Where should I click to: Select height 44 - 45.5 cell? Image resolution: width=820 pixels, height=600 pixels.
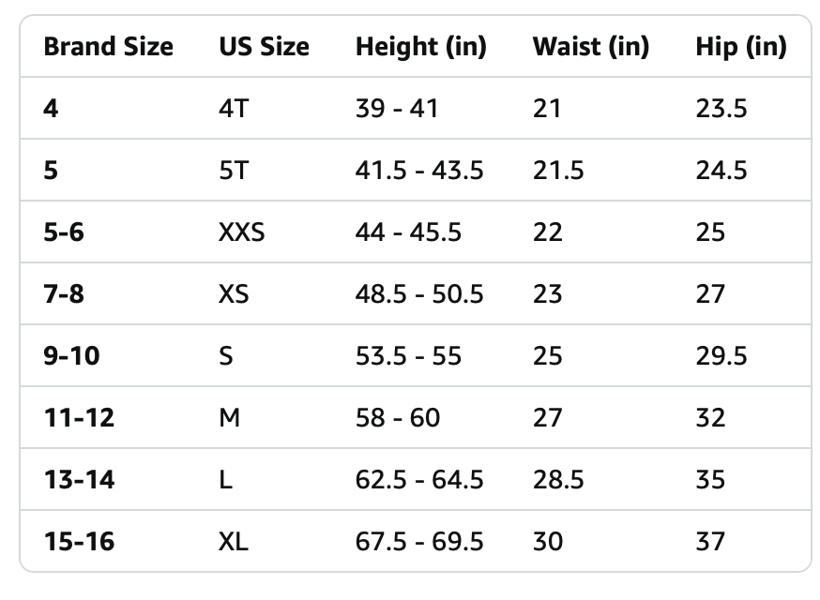[x=408, y=232]
